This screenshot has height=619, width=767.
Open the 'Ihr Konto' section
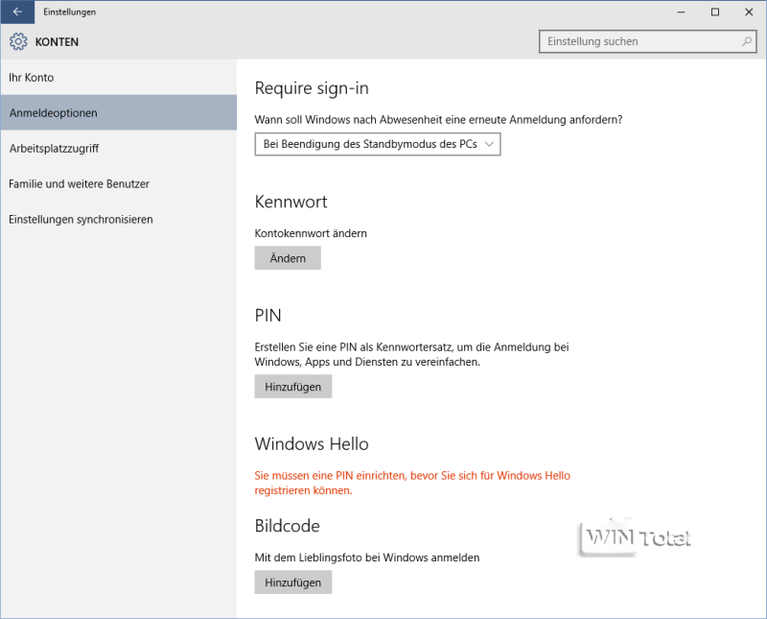coord(32,77)
